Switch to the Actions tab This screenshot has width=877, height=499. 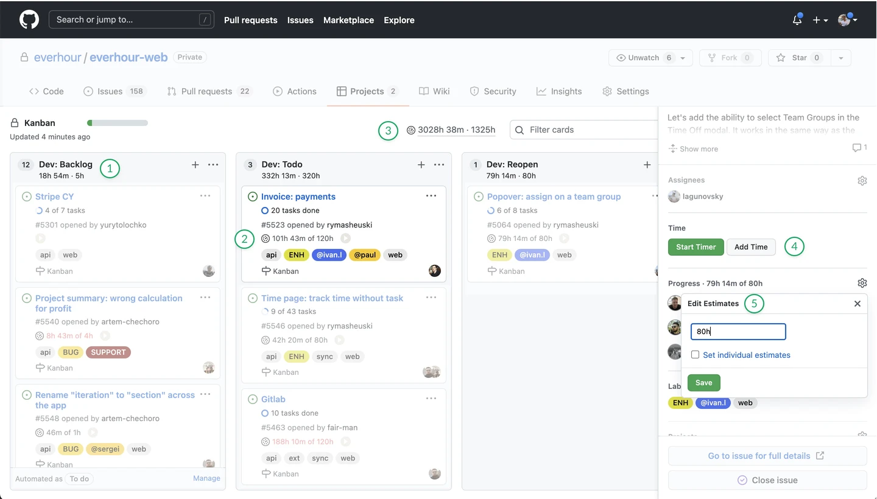(x=295, y=91)
